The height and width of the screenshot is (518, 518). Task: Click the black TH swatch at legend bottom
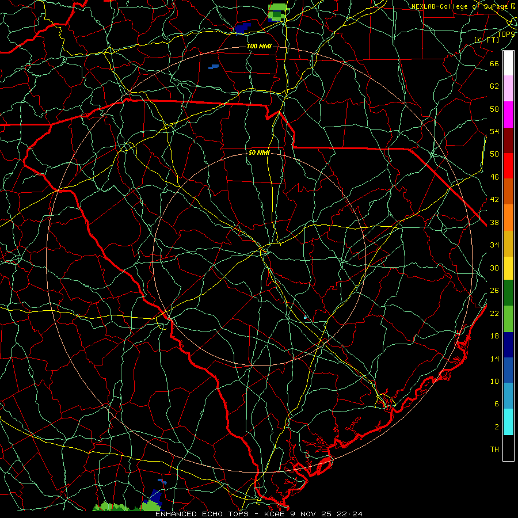pyautogui.click(x=508, y=448)
